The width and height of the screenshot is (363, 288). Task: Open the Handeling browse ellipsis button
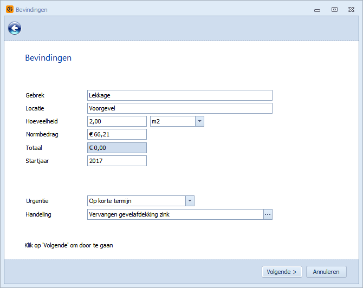click(x=267, y=214)
